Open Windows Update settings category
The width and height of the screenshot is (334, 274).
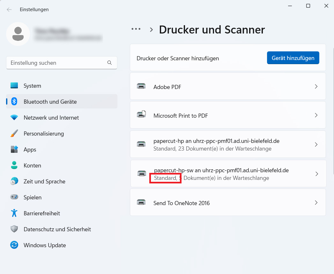62,245
